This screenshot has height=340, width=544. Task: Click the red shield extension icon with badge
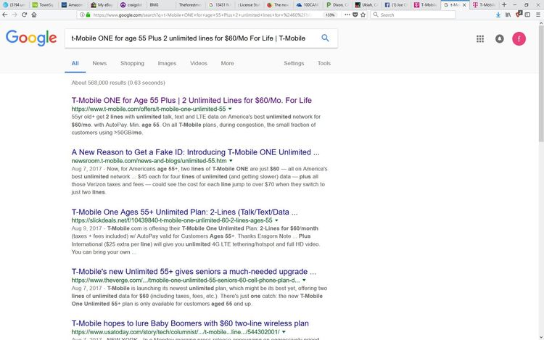pos(519,14)
